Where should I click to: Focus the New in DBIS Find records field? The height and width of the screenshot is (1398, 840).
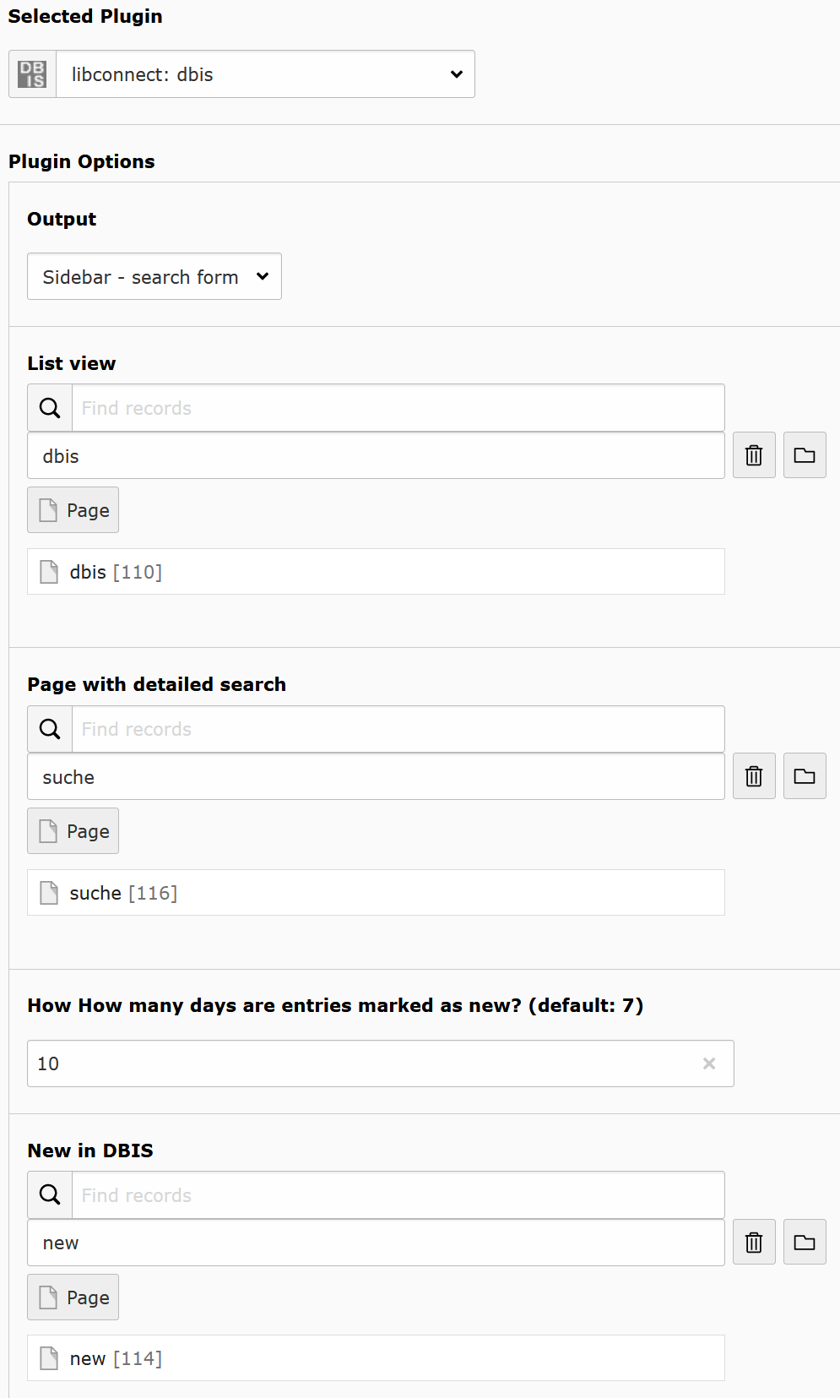tap(398, 1195)
